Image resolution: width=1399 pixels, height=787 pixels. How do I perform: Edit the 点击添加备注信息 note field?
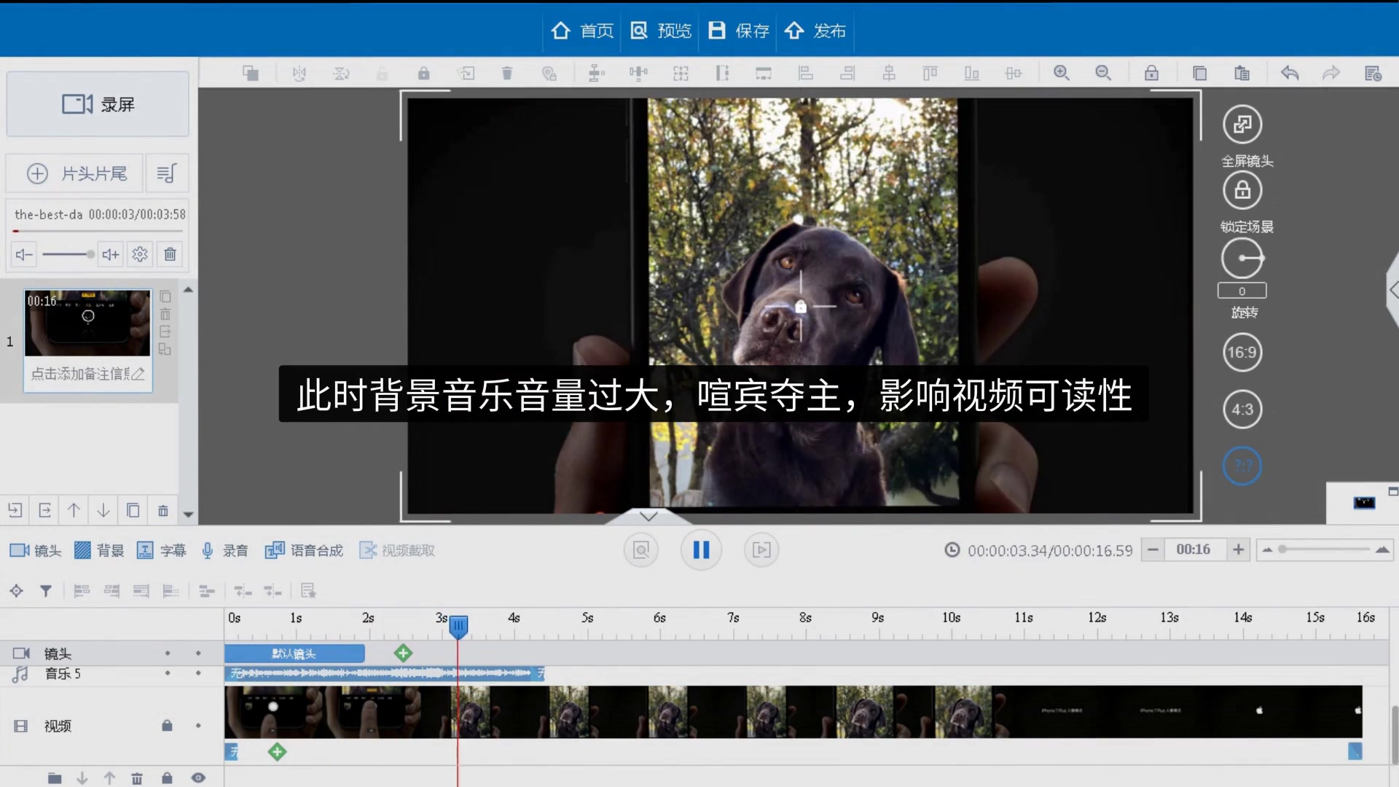87,374
